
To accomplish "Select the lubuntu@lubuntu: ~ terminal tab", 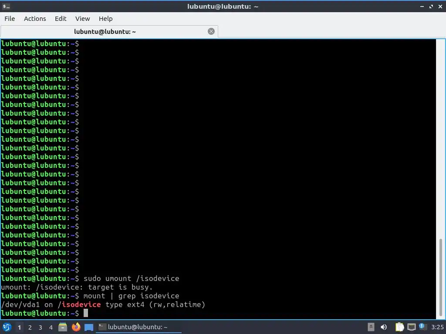I will click(x=109, y=31).
